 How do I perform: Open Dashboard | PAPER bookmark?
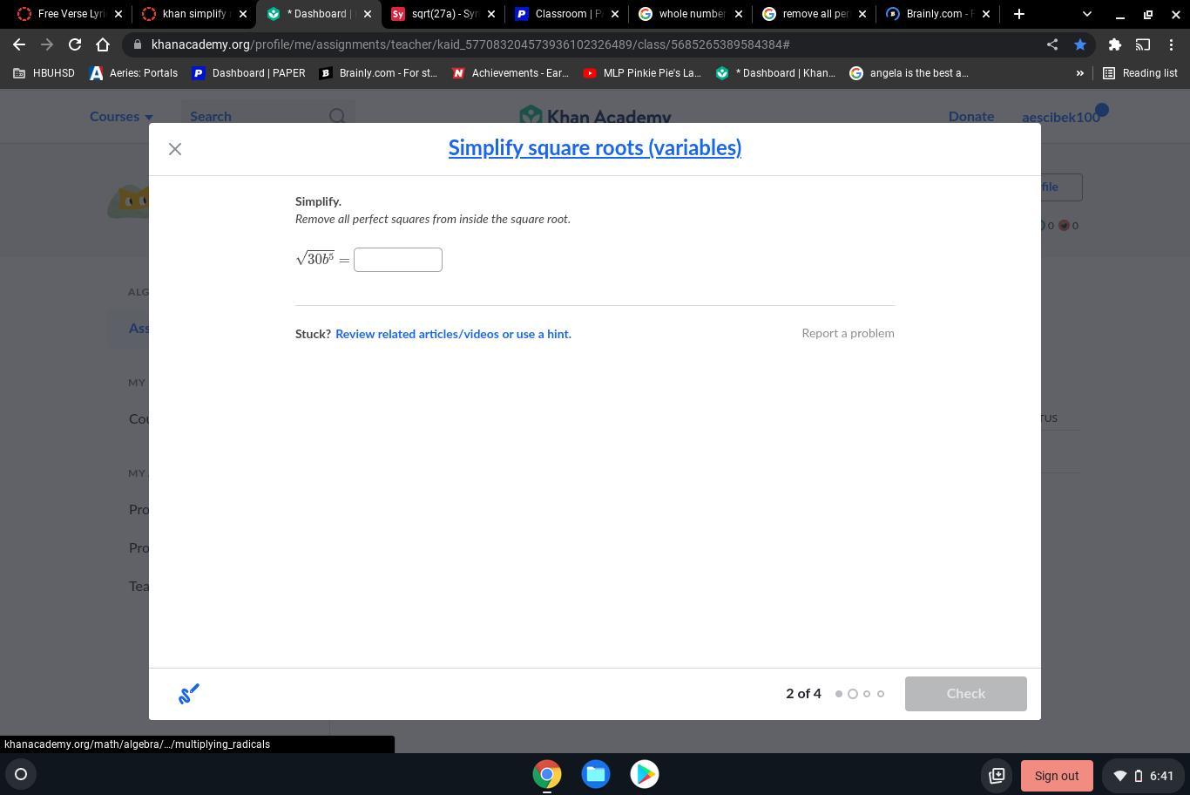tap(248, 73)
